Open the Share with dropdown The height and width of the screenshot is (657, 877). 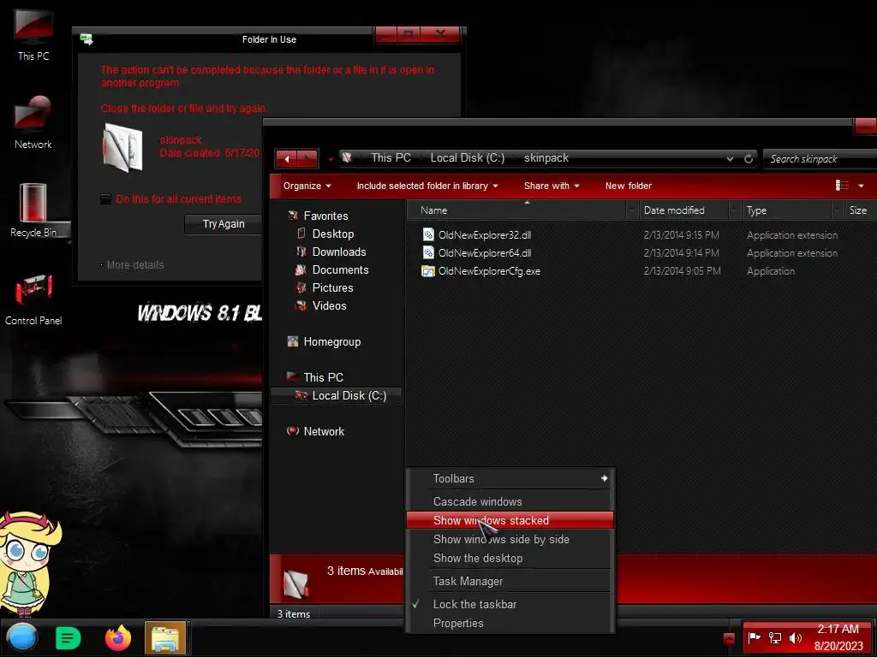(x=552, y=186)
